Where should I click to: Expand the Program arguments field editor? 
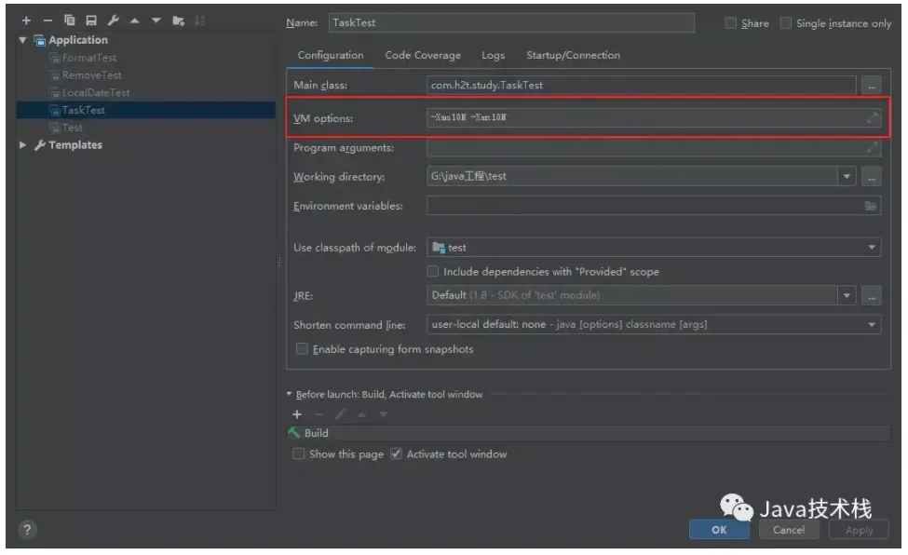click(x=872, y=148)
